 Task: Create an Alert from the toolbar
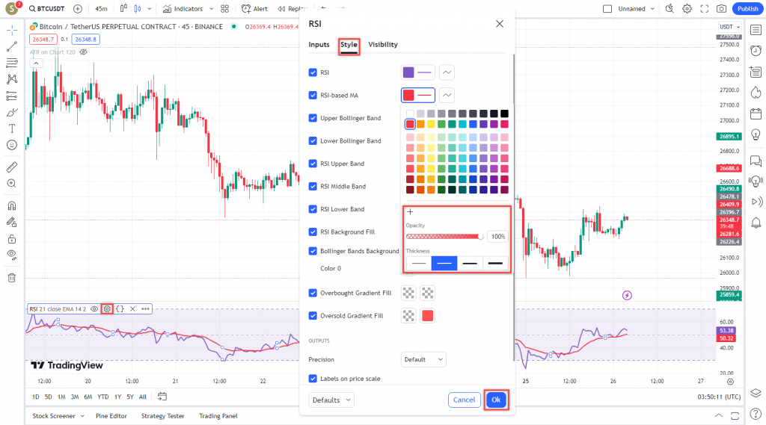pos(254,9)
